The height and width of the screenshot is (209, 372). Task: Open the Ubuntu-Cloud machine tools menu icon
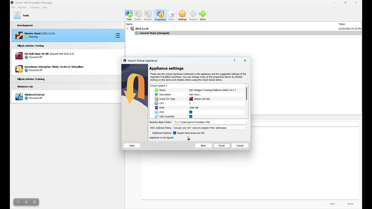click(117, 35)
